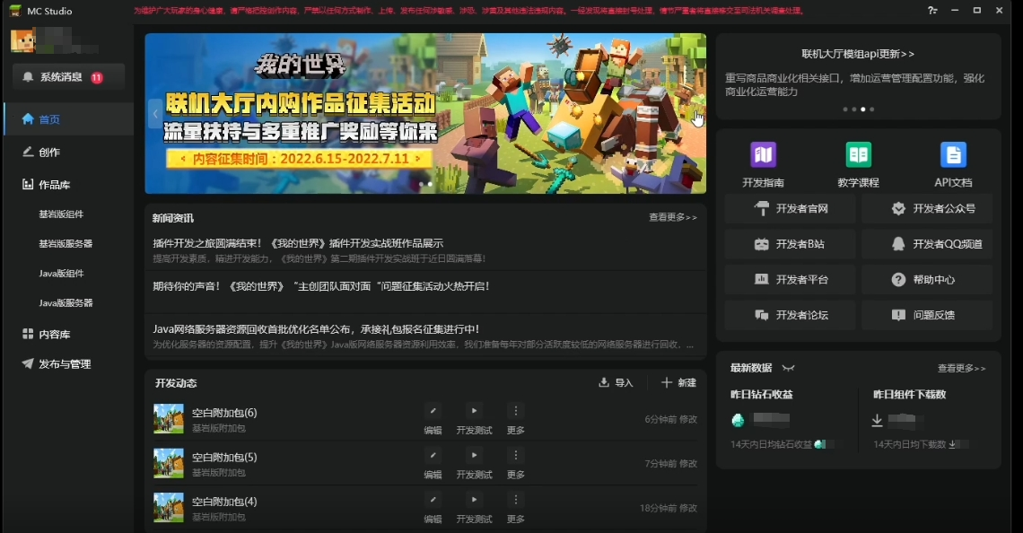The height and width of the screenshot is (533, 1023).
Task: Click the edit pencil for 空白附加包(6)
Action: (x=433, y=411)
